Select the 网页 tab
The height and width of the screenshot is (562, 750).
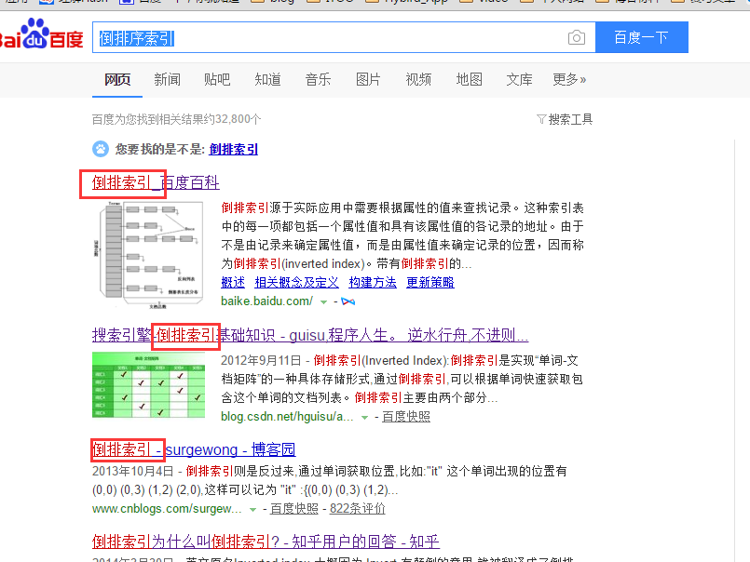[x=117, y=79]
